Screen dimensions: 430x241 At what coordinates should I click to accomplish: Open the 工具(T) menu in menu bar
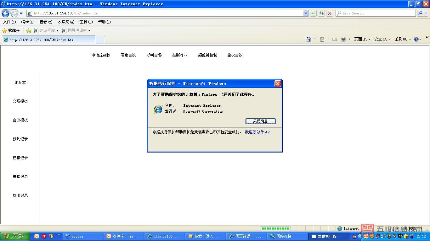[x=86, y=22]
